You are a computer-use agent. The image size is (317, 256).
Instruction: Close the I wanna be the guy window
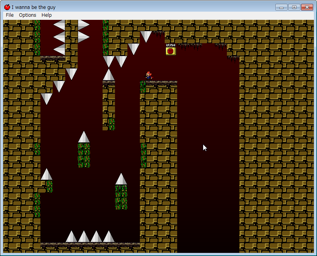[x=307, y=7]
